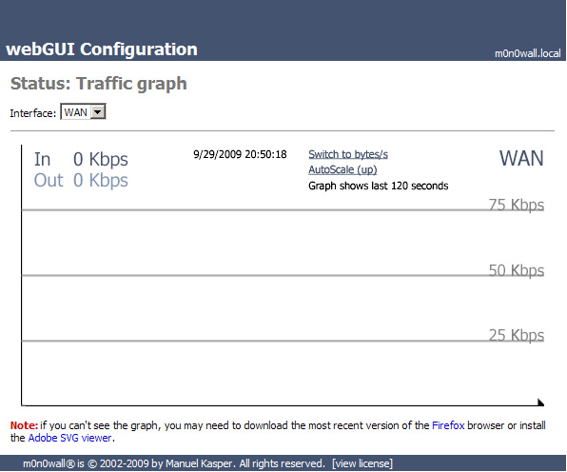Open the Firefox download link
This screenshot has width=567, height=472.
[x=448, y=425]
